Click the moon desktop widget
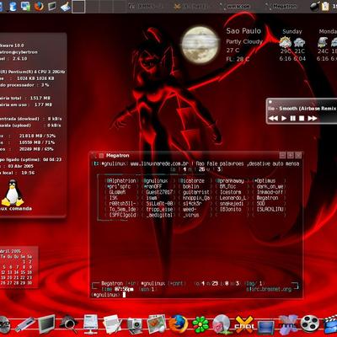 (200, 45)
